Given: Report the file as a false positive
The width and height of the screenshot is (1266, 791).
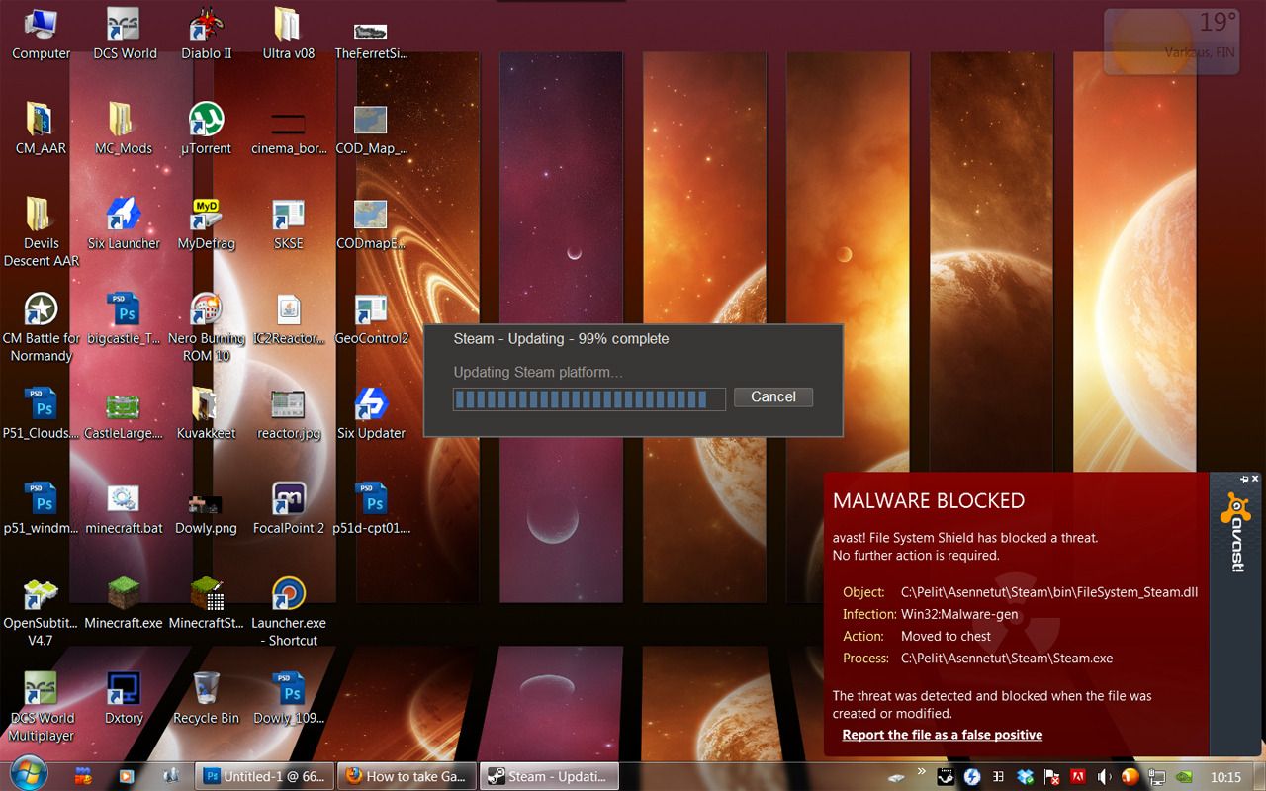Looking at the screenshot, I should (x=942, y=735).
